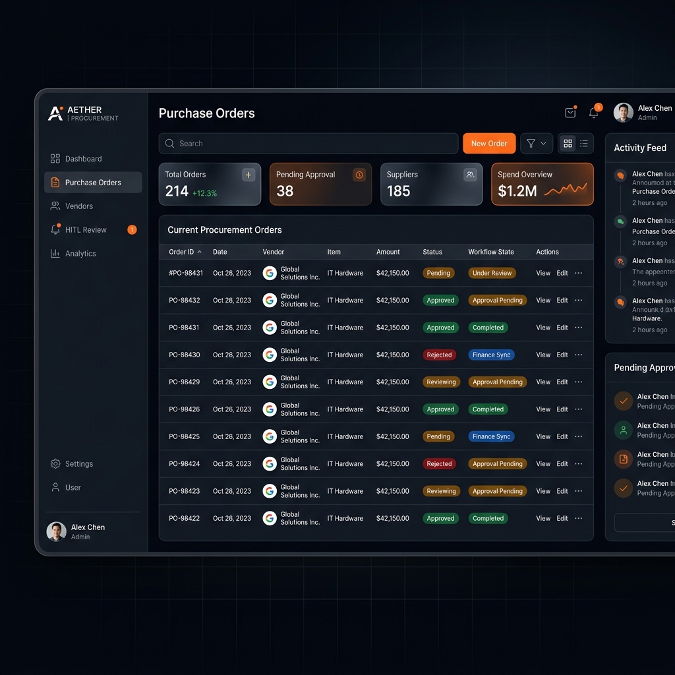View order PO-98422
Viewport: 675px width, 675px height.
[543, 518]
